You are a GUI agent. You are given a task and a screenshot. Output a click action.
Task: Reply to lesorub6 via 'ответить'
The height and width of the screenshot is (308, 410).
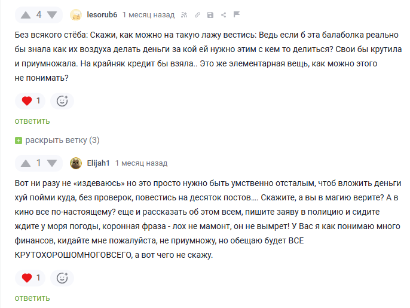coord(32,121)
